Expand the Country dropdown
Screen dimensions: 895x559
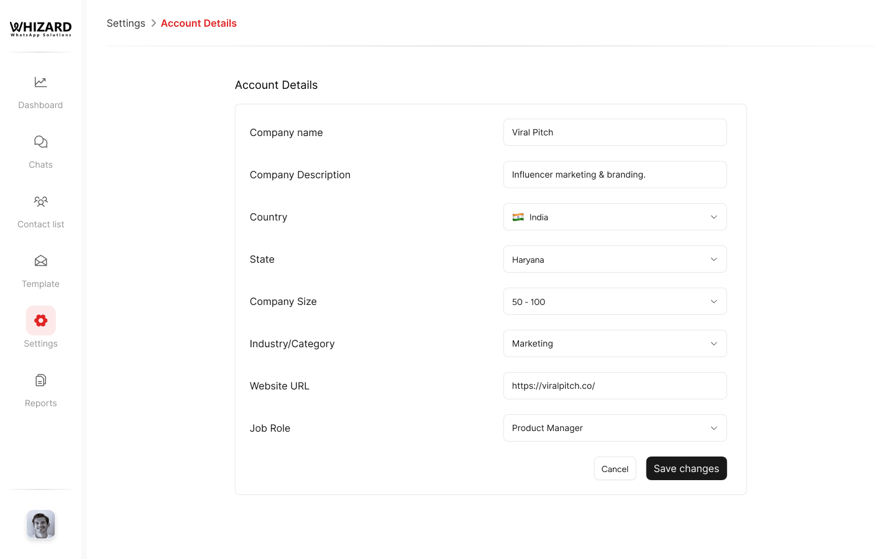[x=714, y=217]
